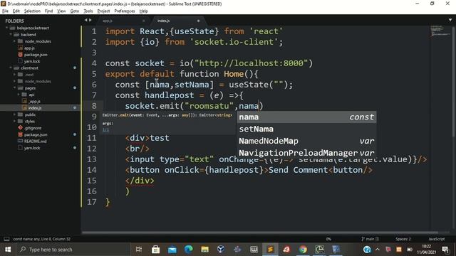The height and width of the screenshot is (256, 456).
Task: Collapse the belajarsocketreact root folder
Action: click(x=7, y=28)
